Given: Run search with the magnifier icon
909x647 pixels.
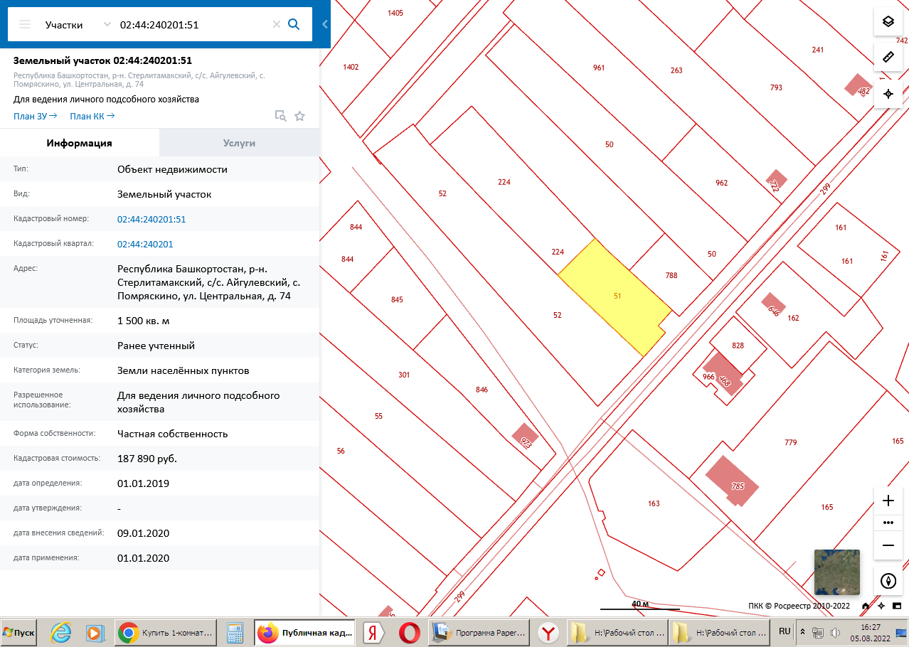Looking at the screenshot, I should (x=294, y=24).
